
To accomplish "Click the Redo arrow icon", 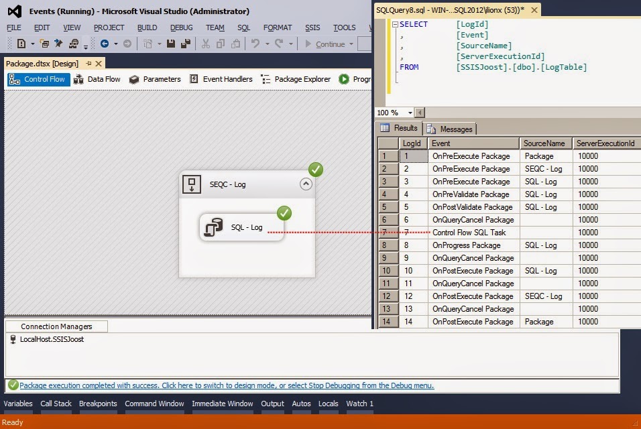I will 279,44.
